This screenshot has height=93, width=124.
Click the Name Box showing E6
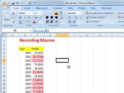(x=16, y=30)
